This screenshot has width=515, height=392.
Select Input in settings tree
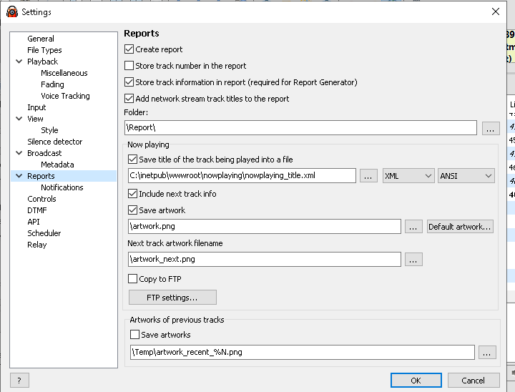[x=36, y=107]
